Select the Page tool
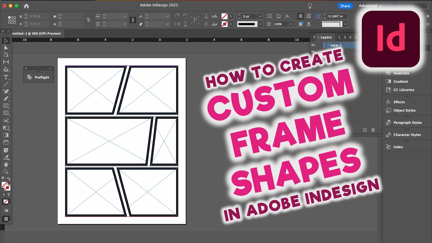 [x=6, y=55]
